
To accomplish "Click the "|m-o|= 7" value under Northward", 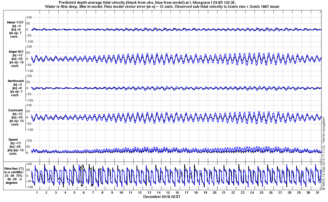I will pyautogui.click(x=17, y=92).
